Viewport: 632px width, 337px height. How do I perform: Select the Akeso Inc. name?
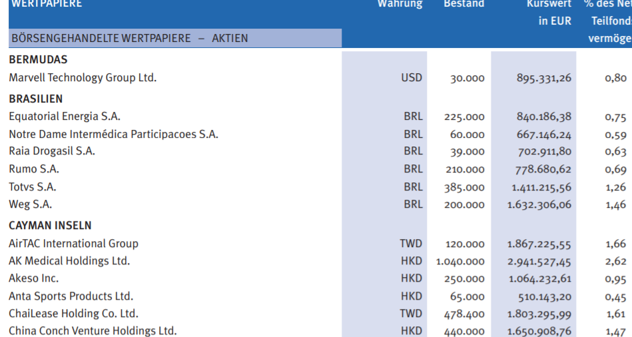(x=34, y=278)
